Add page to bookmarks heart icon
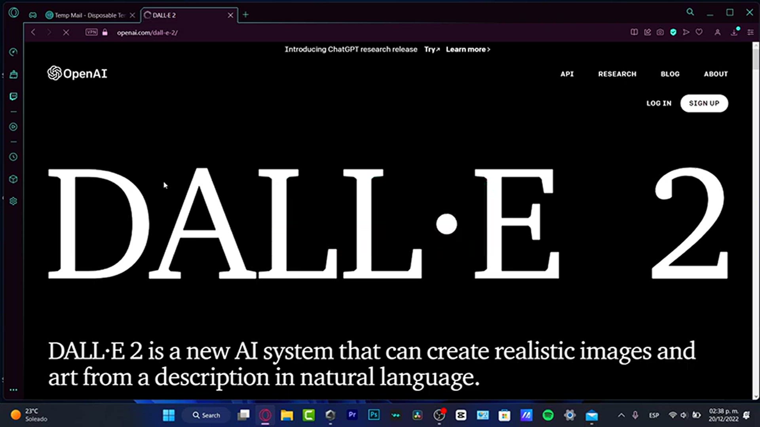 (699, 32)
